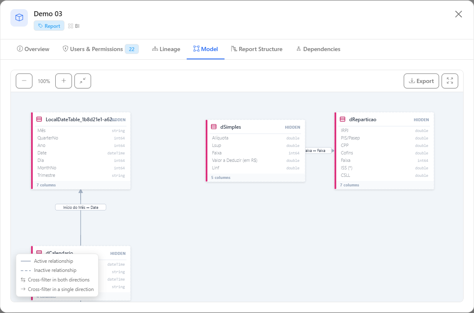Select the dSimples table title
The height and width of the screenshot is (313, 474).
click(231, 127)
